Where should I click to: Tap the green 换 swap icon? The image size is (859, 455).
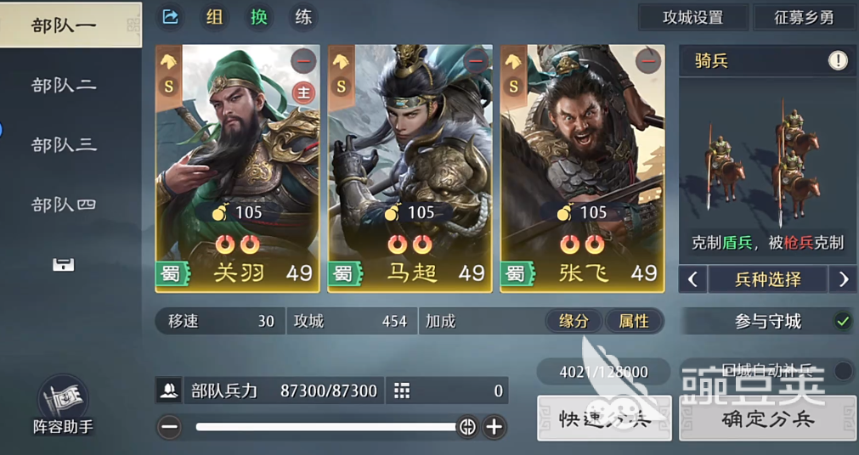[258, 17]
